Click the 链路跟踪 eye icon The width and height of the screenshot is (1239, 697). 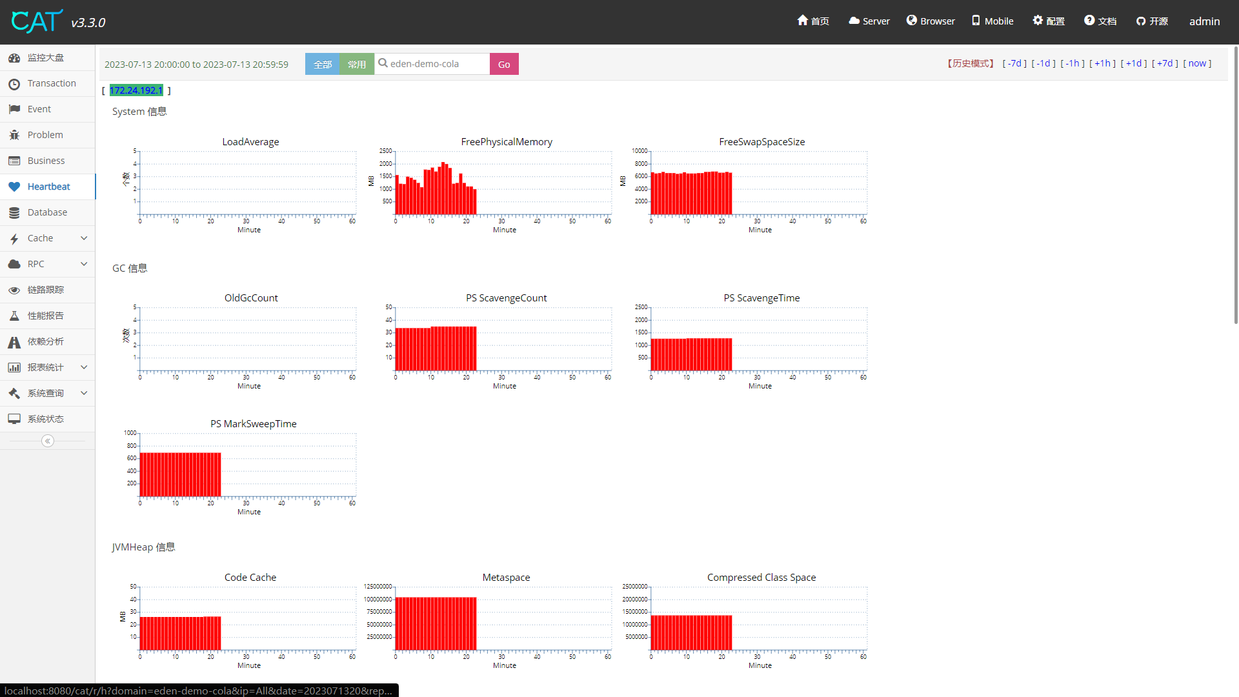click(14, 290)
